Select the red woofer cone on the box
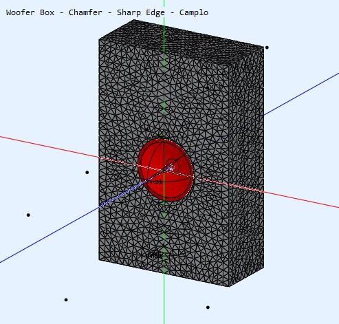This screenshot has height=324, width=339. (166, 170)
